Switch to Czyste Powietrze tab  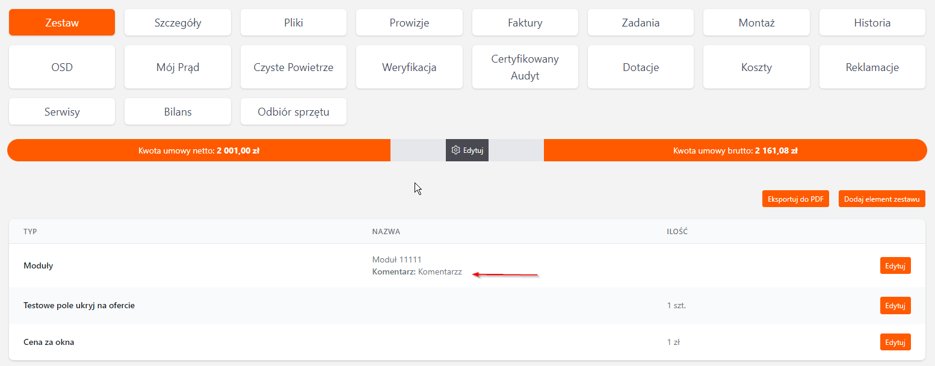[293, 67]
